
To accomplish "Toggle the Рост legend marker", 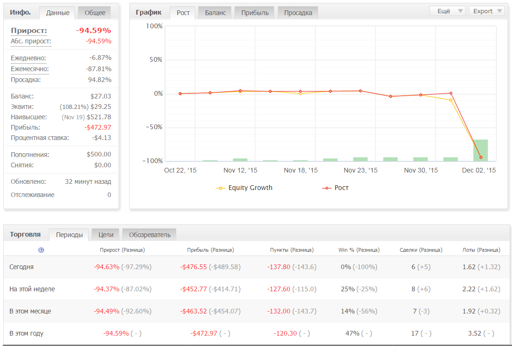I will point(327,189).
